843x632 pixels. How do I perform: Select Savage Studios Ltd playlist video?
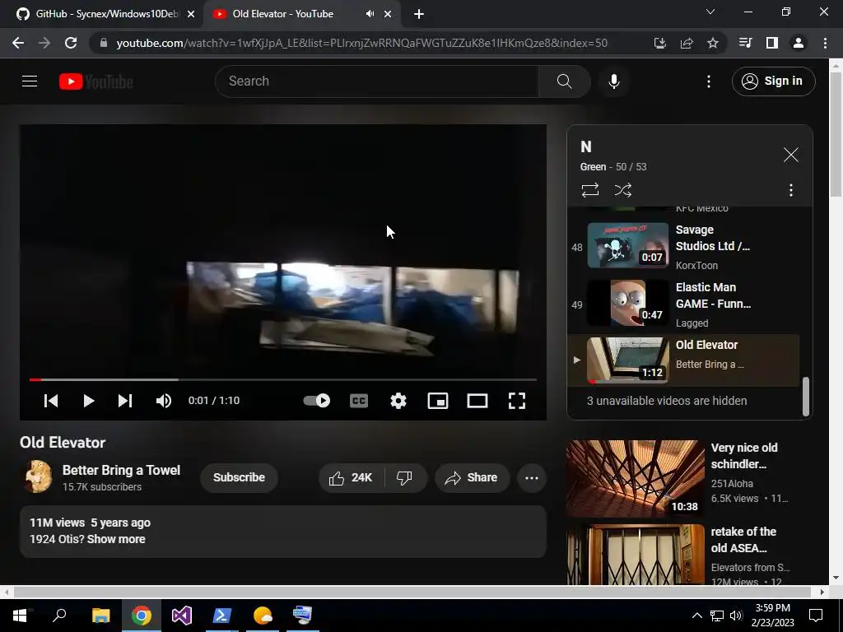click(683, 246)
